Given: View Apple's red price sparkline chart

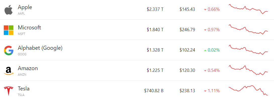Looking at the screenshot, I should pyautogui.click(x=248, y=9).
